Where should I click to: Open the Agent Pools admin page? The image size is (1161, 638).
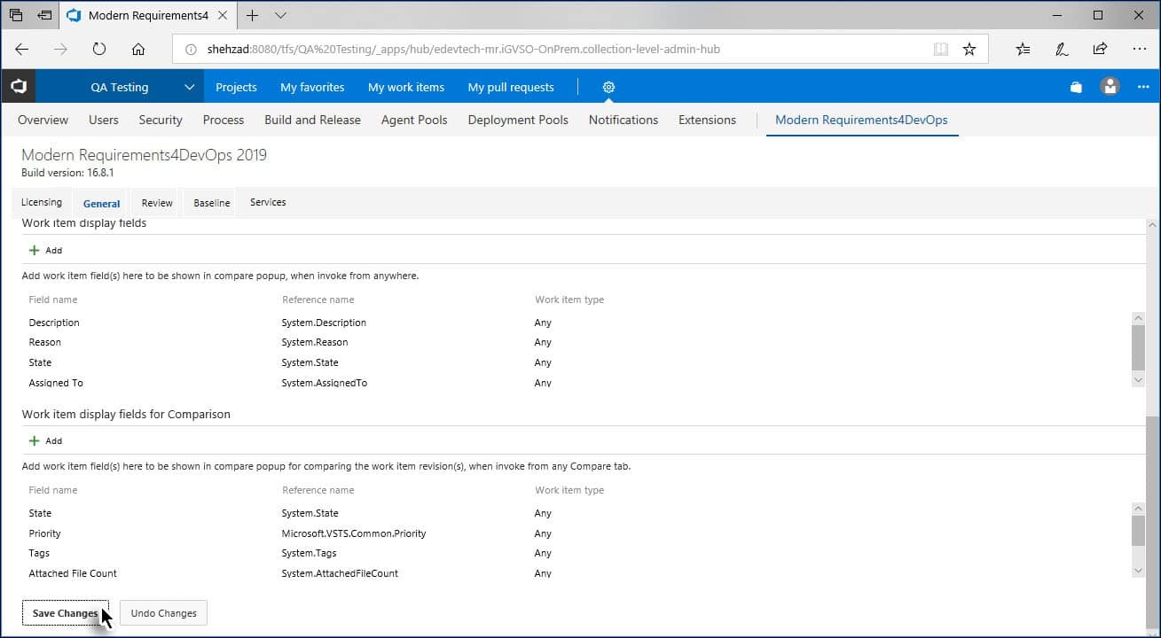414,120
